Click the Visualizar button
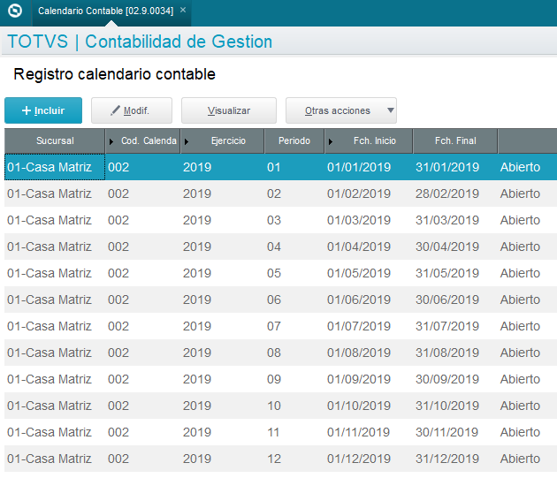The width and height of the screenshot is (557, 478). tap(229, 110)
